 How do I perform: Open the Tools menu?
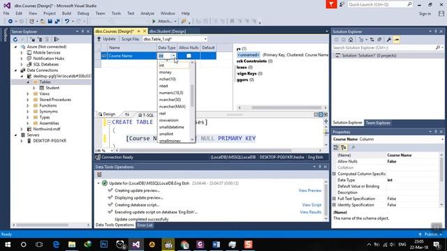(x=116, y=13)
